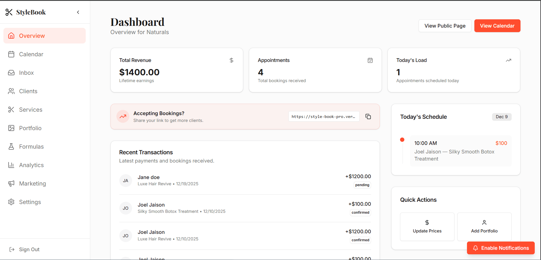Select the Clients people icon
The image size is (541, 260).
point(11,91)
